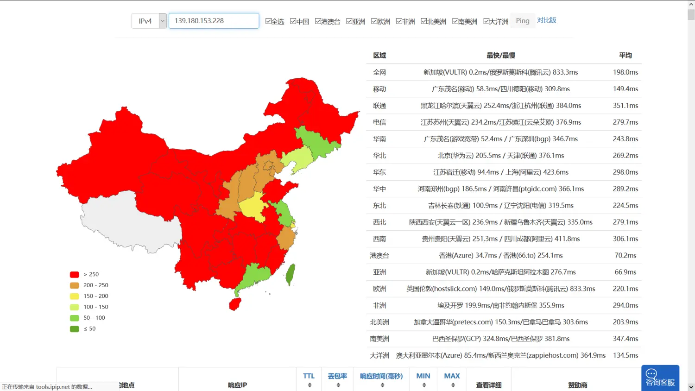Image resolution: width=695 pixels, height=391 pixels.
Task: Toggle the 大洋洲 checkbox
Action: 486,21
